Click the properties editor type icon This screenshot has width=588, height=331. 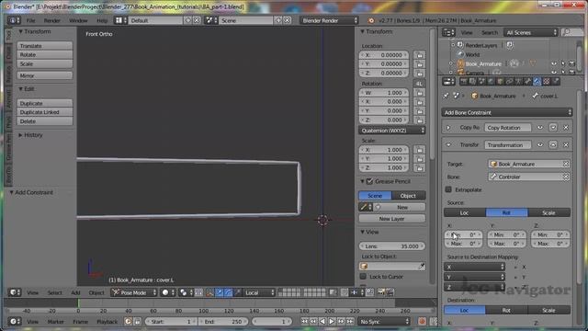click(x=448, y=82)
